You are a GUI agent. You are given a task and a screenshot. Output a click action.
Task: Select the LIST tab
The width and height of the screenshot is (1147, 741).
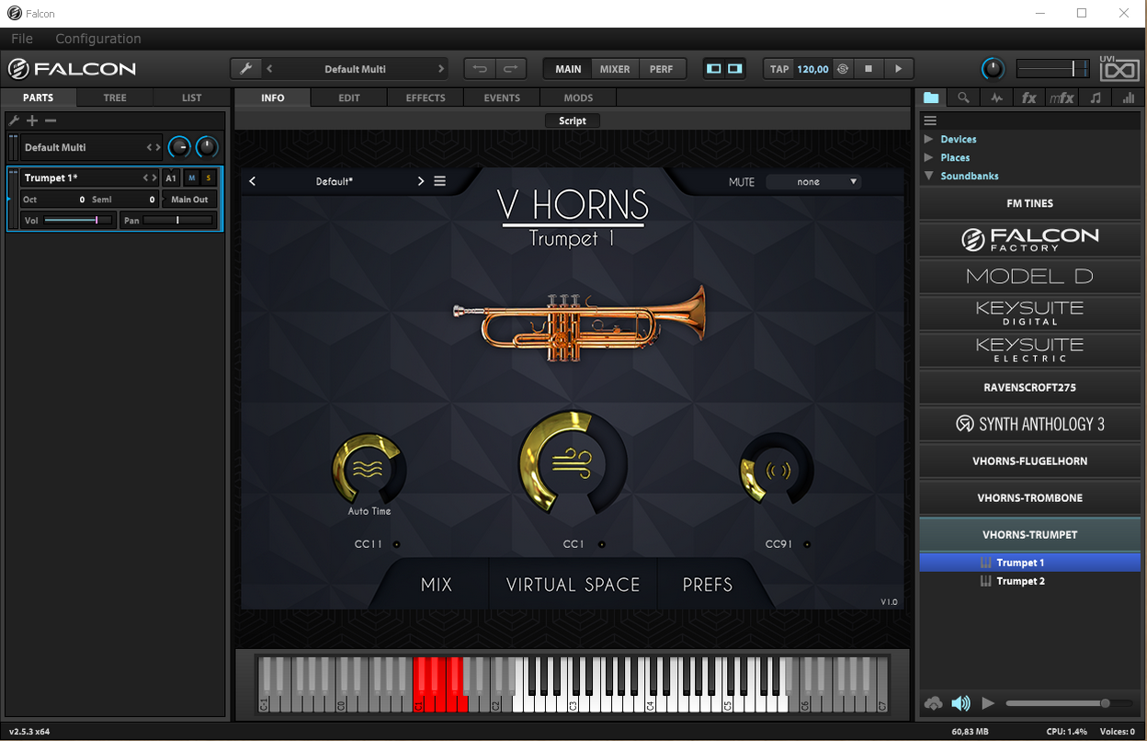point(191,97)
